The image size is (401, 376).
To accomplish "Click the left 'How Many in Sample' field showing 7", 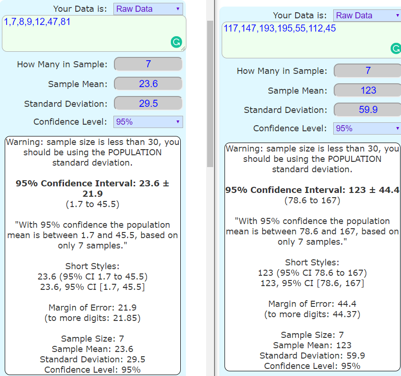I will click(148, 64).
